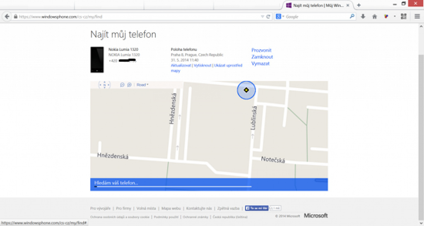This screenshot has height=226, width=424.
Task: Open the Podmínky použití footer link
Action: 166,217
